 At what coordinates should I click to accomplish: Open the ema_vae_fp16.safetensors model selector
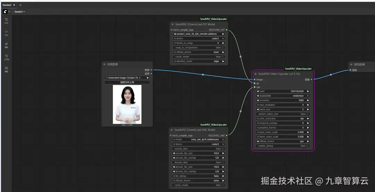(x=198, y=139)
